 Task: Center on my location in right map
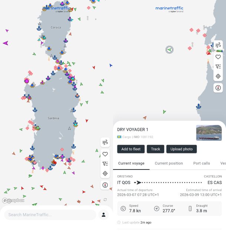point(218,76)
